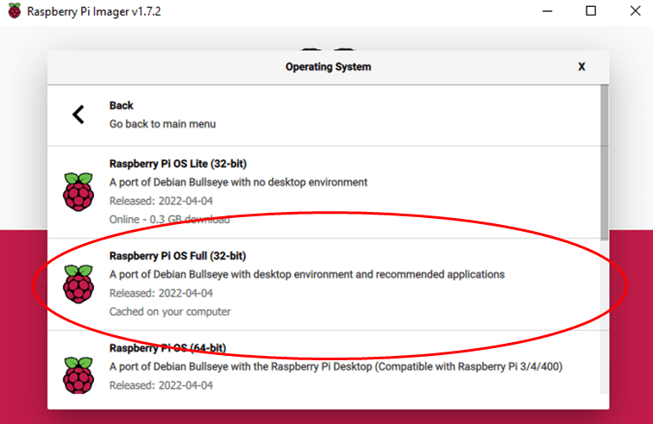Click "Go back to main menu" text
653x424 pixels.
pos(162,124)
